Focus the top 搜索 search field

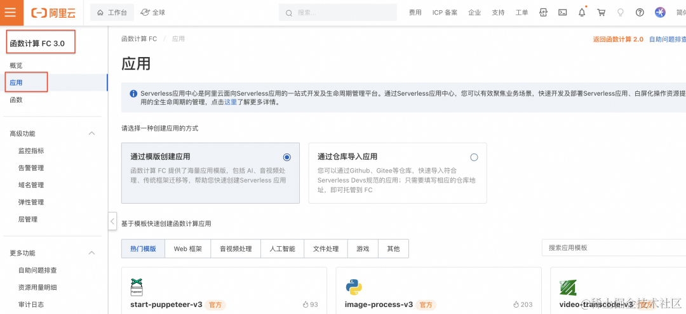coord(338,13)
